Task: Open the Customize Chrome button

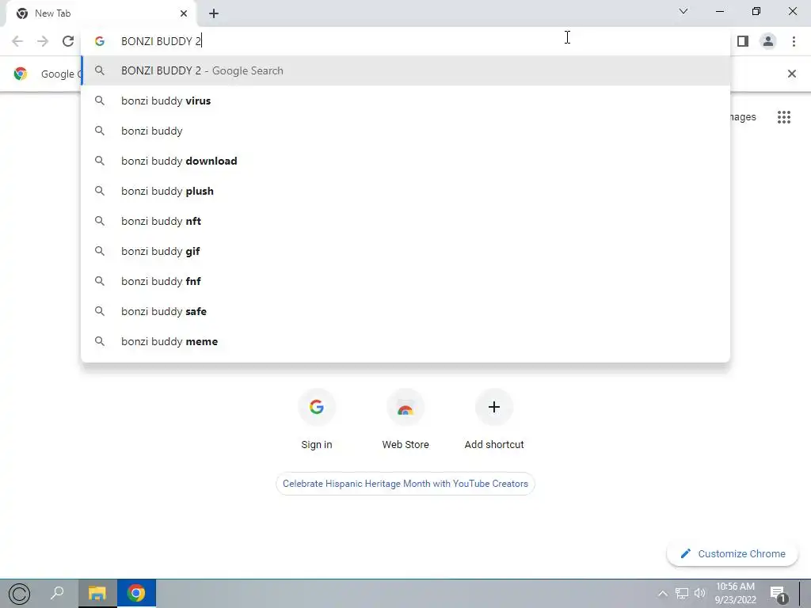Action: (733, 553)
